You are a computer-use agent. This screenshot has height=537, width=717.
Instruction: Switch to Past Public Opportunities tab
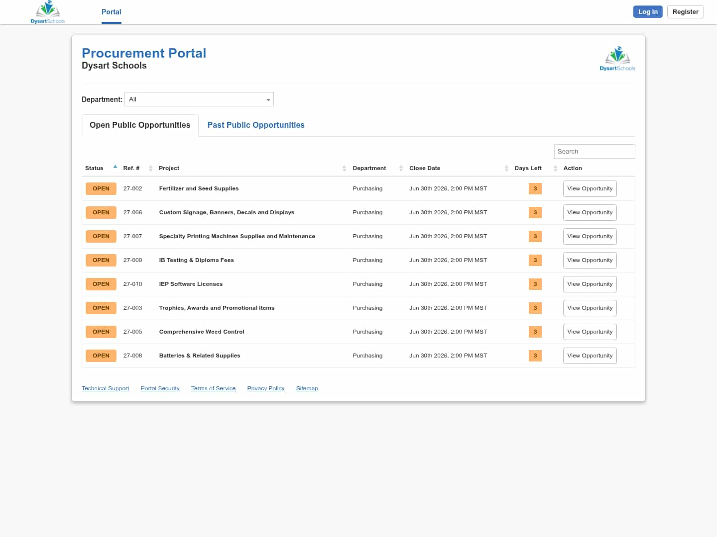coord(256,125)
